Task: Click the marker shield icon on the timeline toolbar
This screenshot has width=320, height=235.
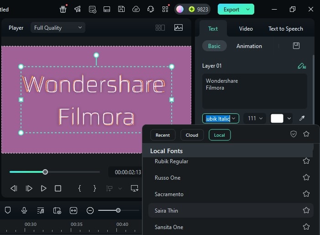Action: [x=8, y=210]
